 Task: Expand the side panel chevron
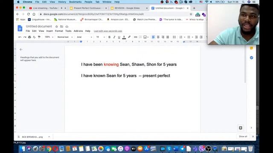pos(251,128)
